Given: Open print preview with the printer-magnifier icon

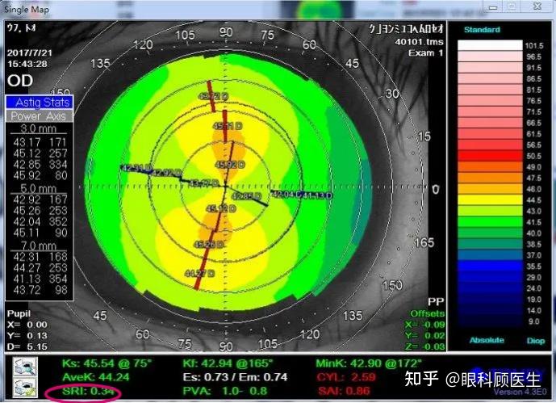Looking at the screenshot, I should [24, 367].
